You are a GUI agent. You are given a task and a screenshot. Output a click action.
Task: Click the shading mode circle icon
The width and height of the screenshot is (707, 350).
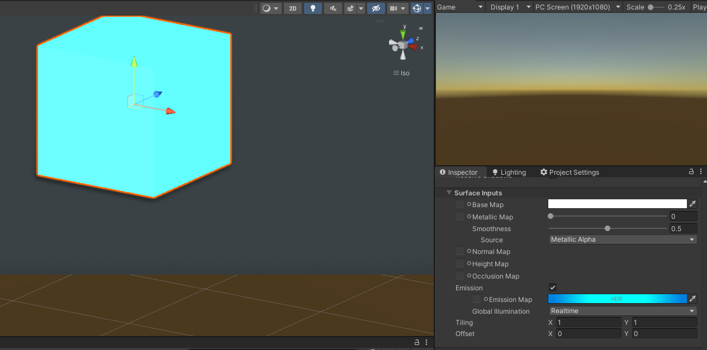tap(265, 8)
